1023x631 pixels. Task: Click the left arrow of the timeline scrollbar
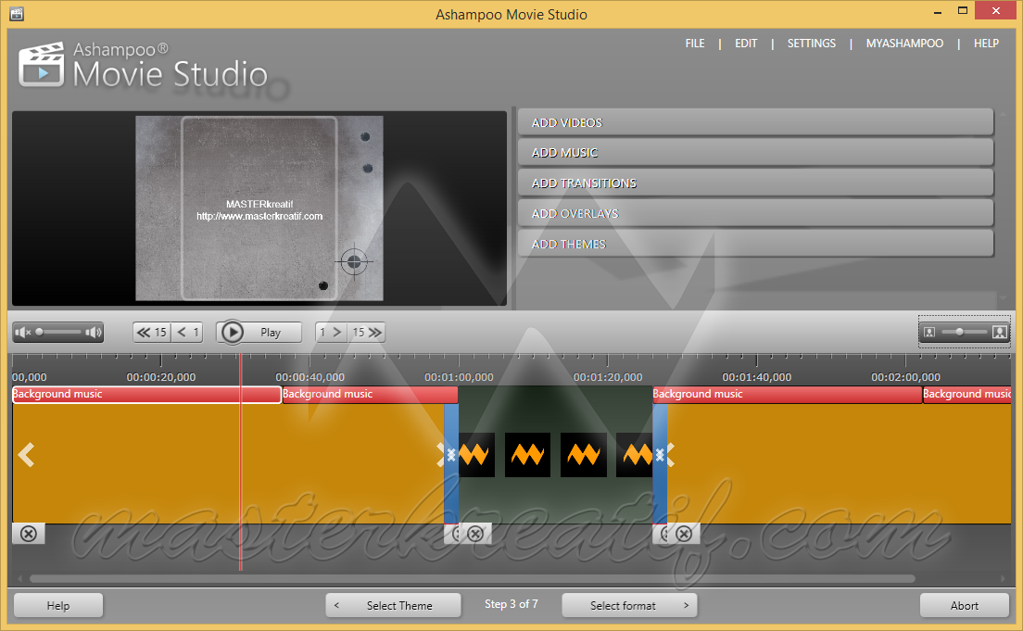(20, 578)
